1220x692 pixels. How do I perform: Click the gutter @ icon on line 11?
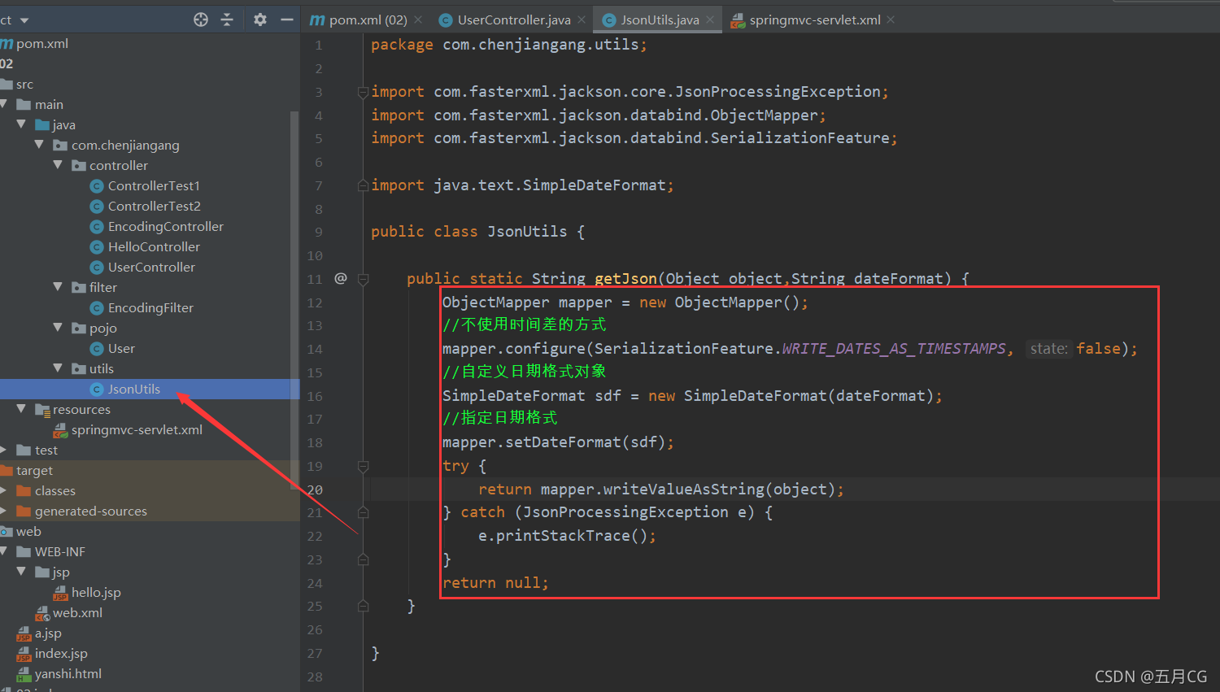(341, 278)
